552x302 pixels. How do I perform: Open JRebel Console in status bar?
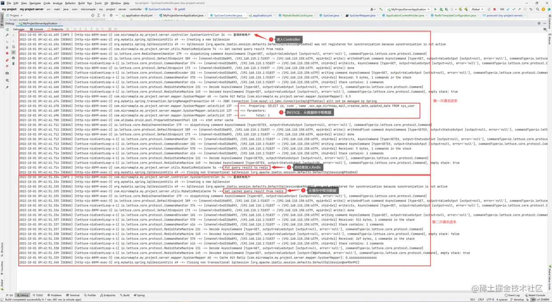click(x=535, y=295)
